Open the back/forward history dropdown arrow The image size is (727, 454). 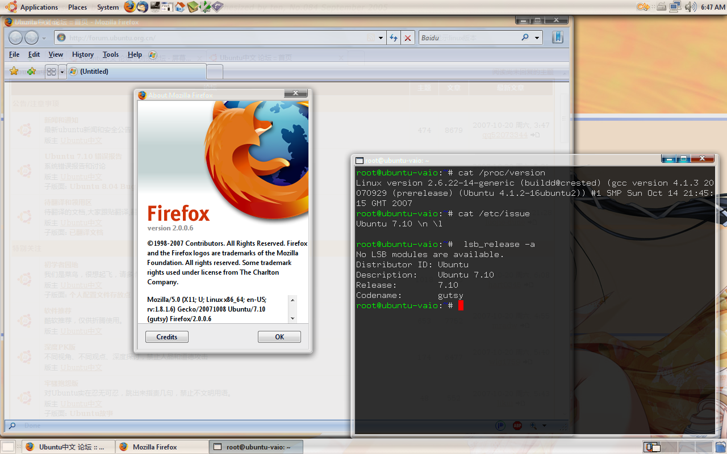coord(44,37)
